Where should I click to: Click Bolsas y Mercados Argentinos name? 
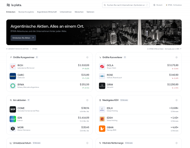[28, 87]
